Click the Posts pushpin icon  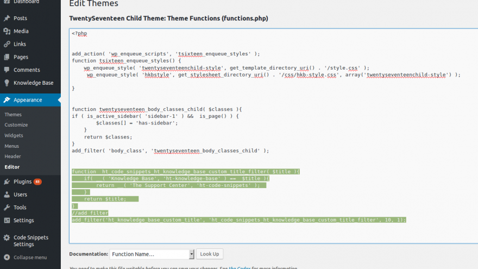[x=7, y=18]
